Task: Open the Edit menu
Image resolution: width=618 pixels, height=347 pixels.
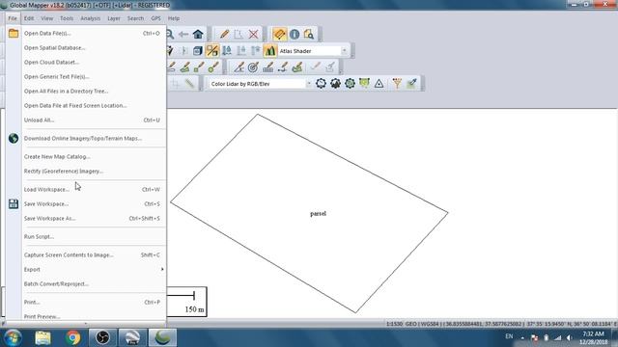Action: pos(29,18)
